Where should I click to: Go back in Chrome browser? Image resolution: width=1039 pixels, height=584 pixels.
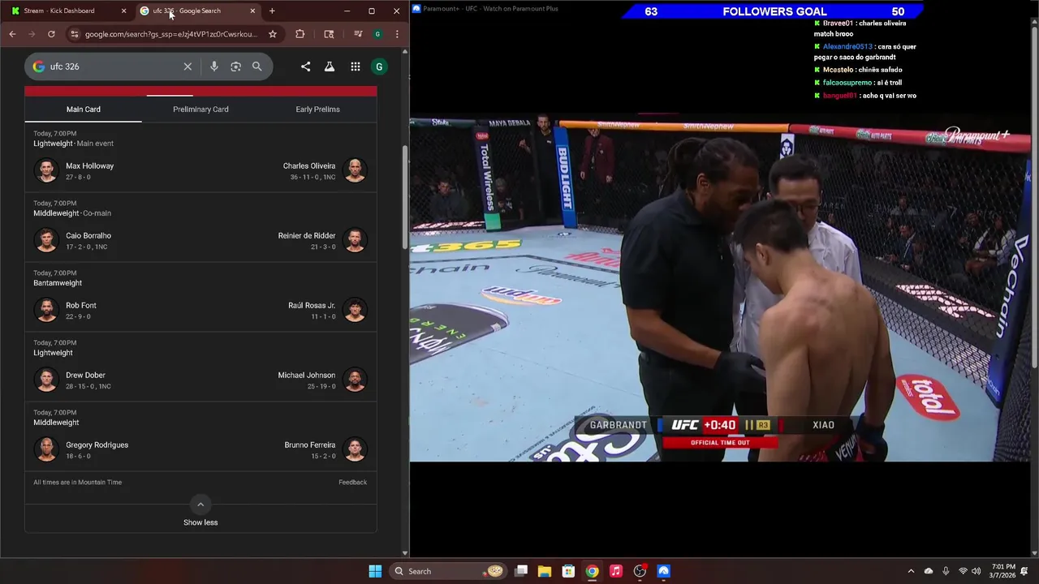(x=12, y=34)
